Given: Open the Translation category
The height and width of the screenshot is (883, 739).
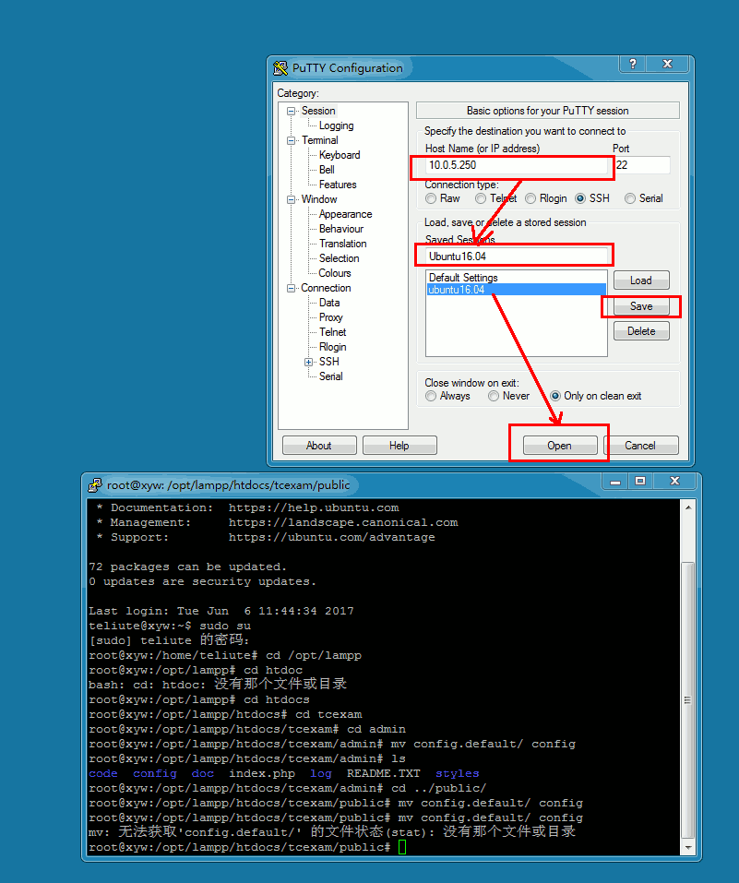Looking at the screenshot, I should coord(342,244).
